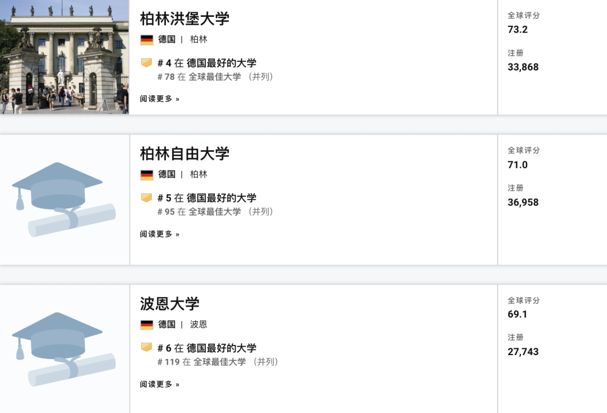Click the gold badge next to #5 ranking
607x413 pixels.
point(147,198)
